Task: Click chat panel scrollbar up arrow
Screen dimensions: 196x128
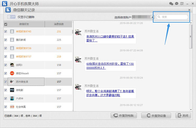Action: tap(191, 23)
